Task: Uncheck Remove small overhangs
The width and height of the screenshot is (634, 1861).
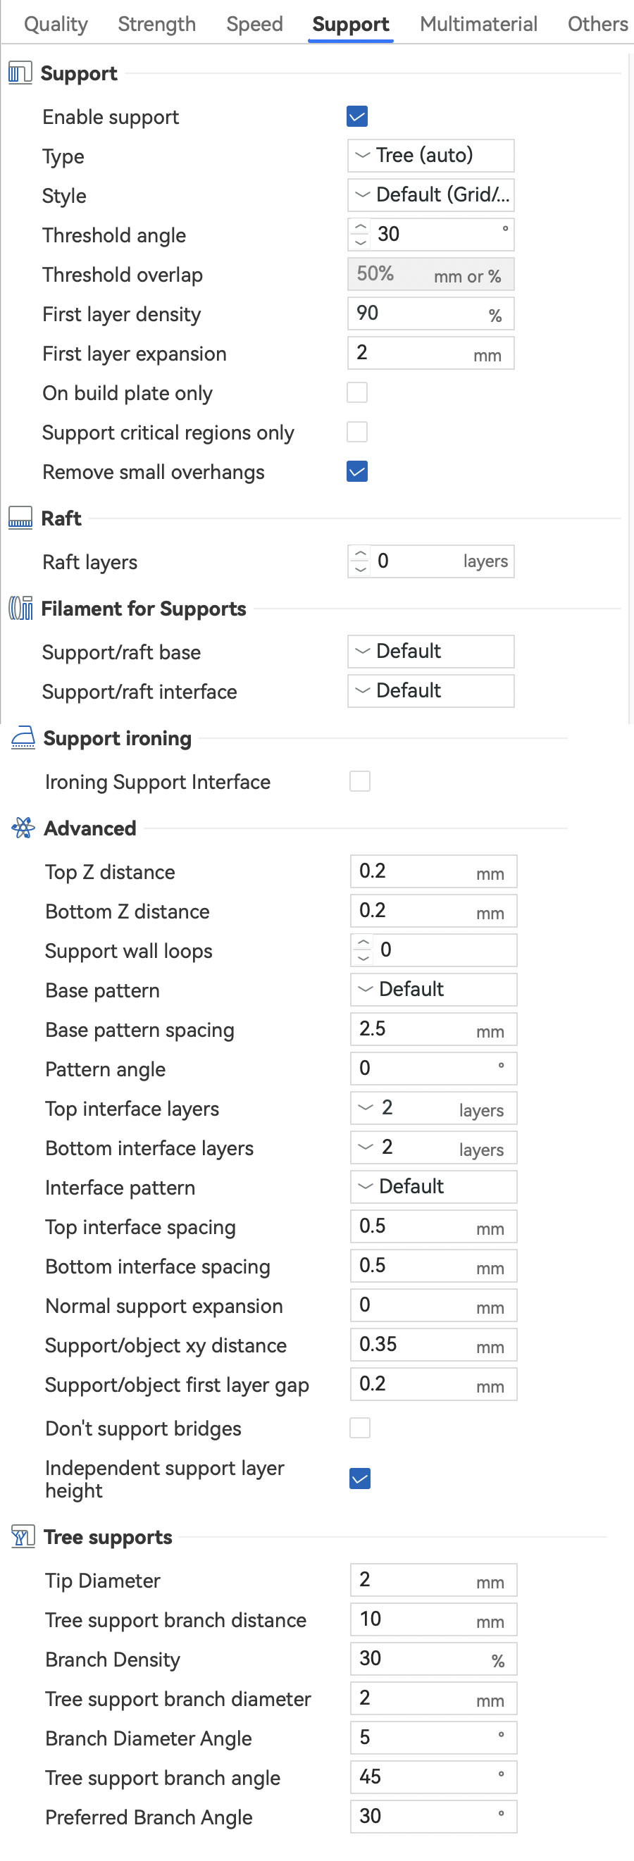Action: (x=357, y=472)
